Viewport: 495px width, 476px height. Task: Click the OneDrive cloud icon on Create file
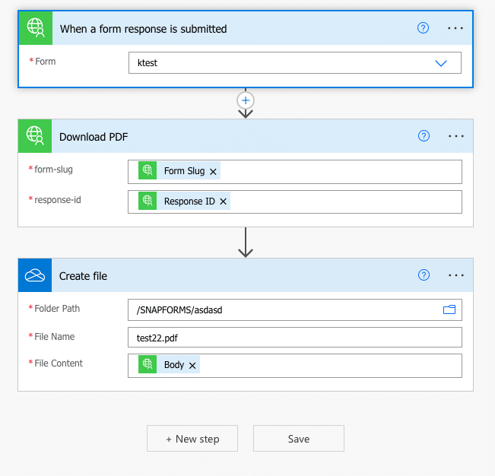[x=35, y=275]
